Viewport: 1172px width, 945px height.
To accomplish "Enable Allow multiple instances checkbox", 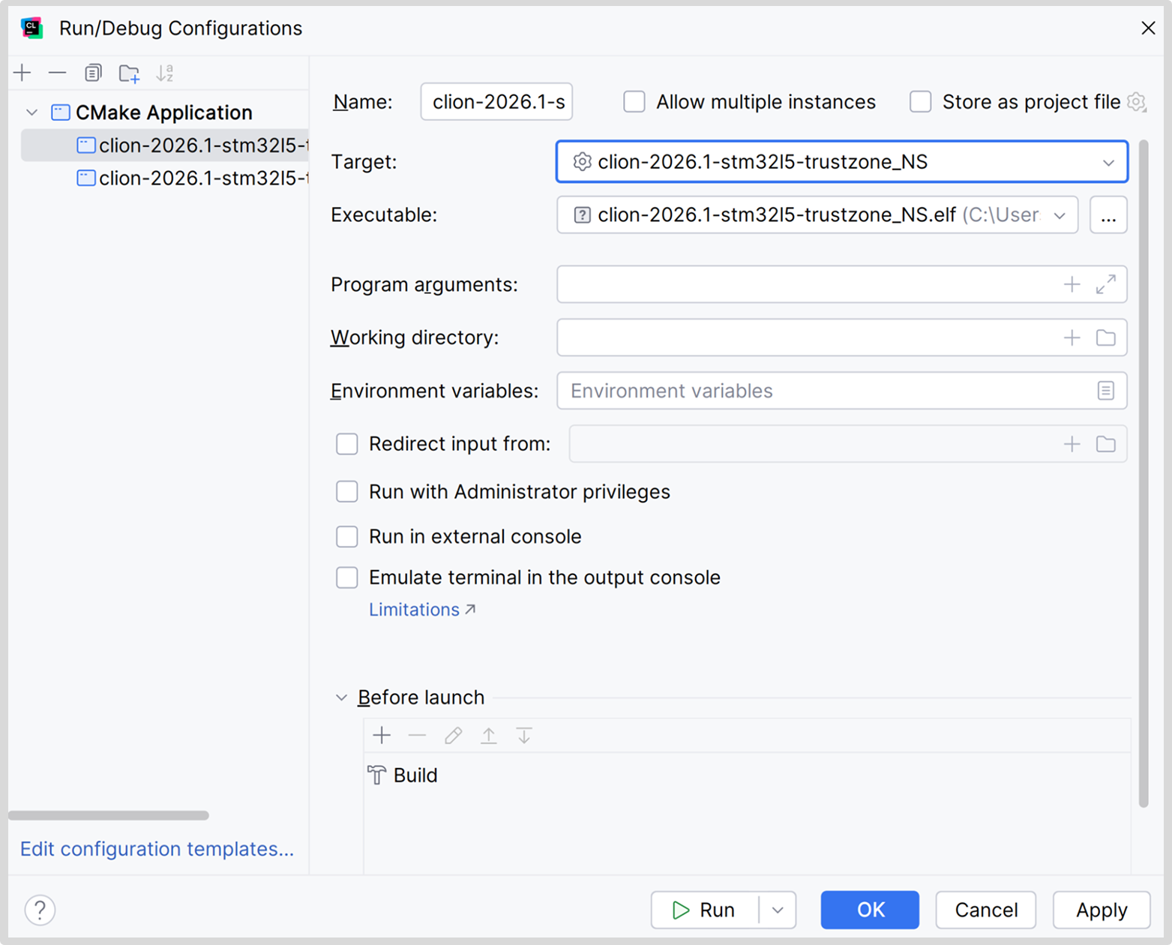I will click(634, 102).
